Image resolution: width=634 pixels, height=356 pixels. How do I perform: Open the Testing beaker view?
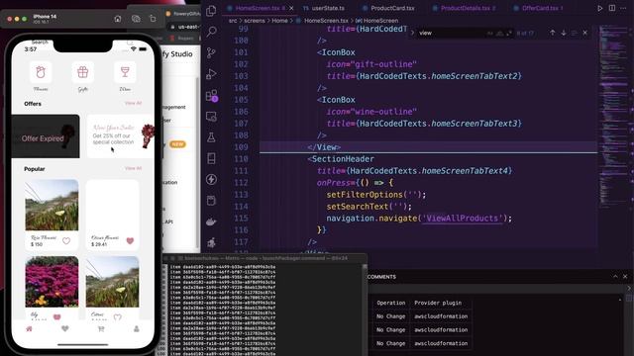[x=211, y=137]
